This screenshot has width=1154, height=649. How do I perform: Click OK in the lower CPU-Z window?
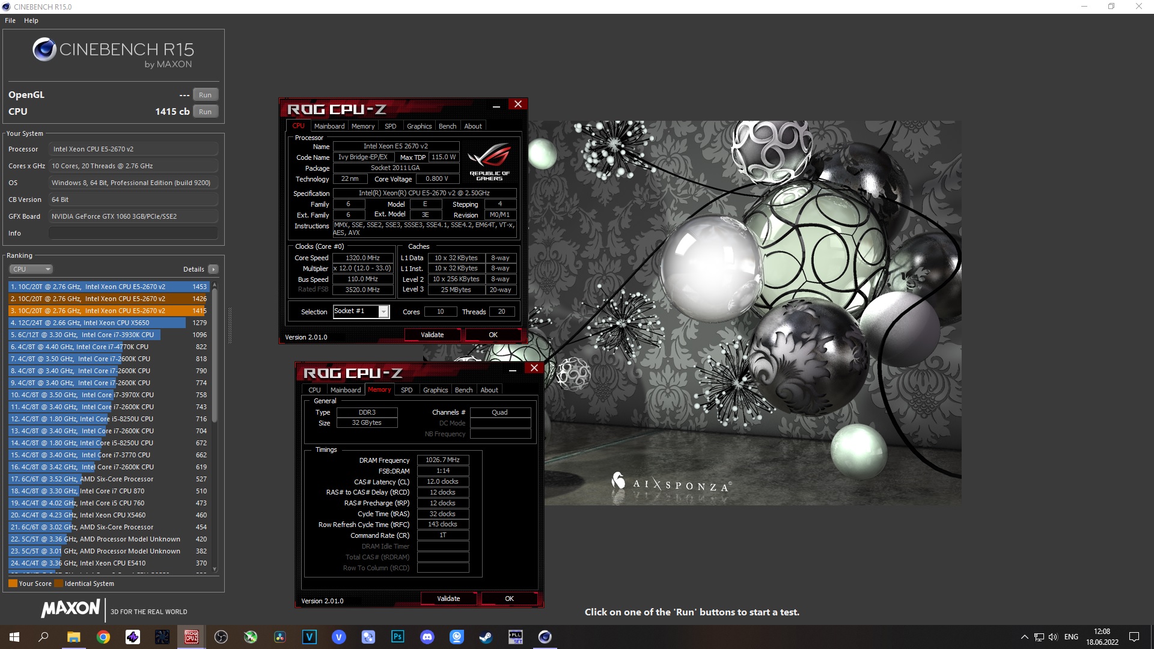509,599
